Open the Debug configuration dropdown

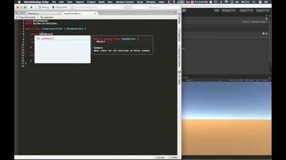click(45, 7)
